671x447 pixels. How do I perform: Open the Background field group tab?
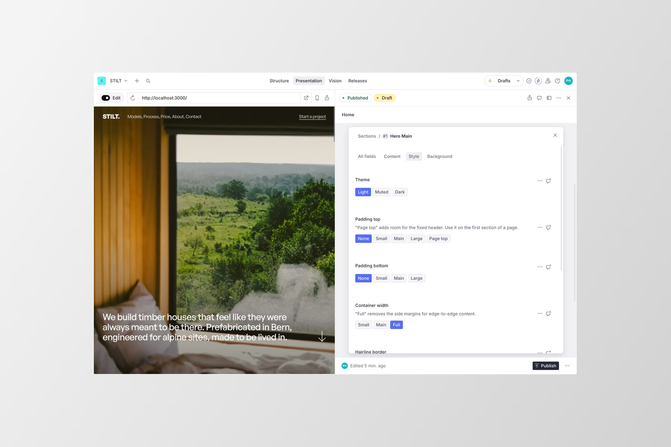[440, 157]
